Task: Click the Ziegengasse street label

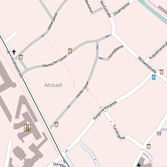Action: click(x=121, y=9)
